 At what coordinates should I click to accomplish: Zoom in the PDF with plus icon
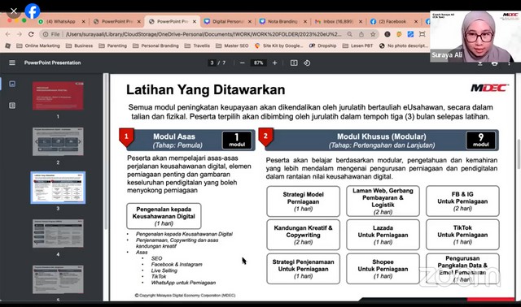pos(274,63)
